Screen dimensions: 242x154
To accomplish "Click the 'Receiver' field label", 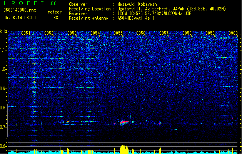I will point(78,13).
